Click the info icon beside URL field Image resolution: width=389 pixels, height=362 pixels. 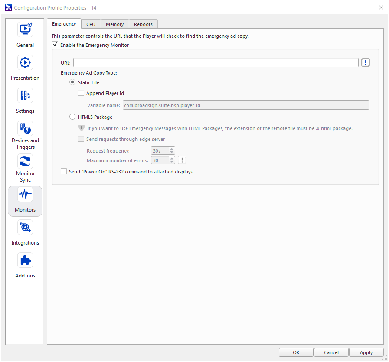click(x=366, y=63)
